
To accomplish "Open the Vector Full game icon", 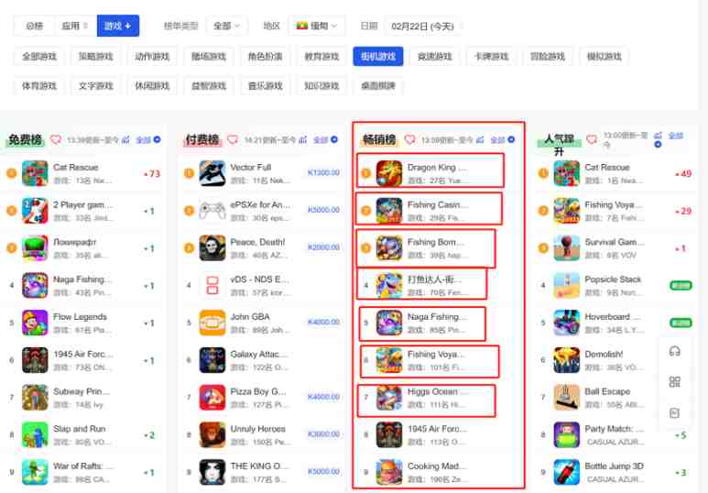I will pyautogui.click(x=212, y=173).
